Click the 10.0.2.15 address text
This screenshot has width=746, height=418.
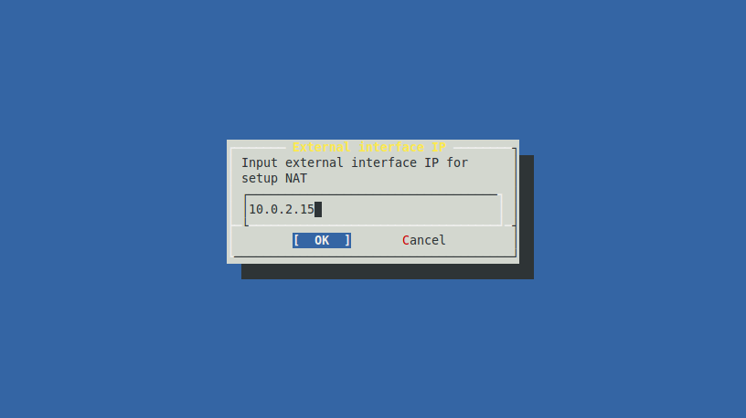282,210
